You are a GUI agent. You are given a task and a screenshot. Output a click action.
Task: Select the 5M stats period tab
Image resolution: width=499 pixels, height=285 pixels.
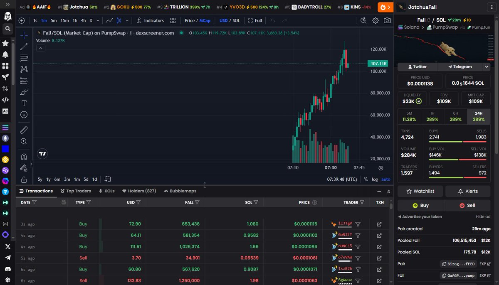(409, 117)
